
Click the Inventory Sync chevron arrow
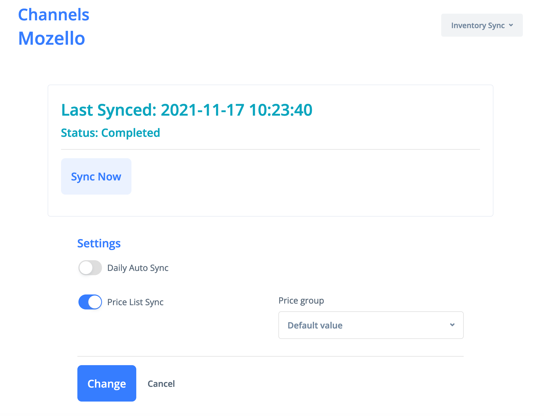(511, 25)
